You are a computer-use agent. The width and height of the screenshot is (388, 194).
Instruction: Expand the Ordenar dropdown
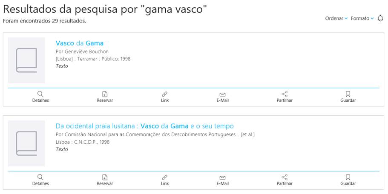[336, 18]
